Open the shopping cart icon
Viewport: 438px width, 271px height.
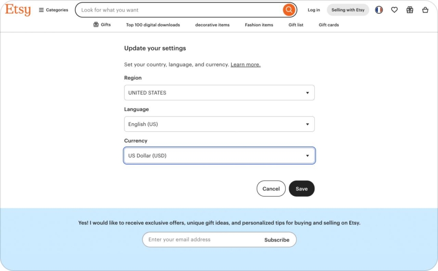(x=425, y=9)
